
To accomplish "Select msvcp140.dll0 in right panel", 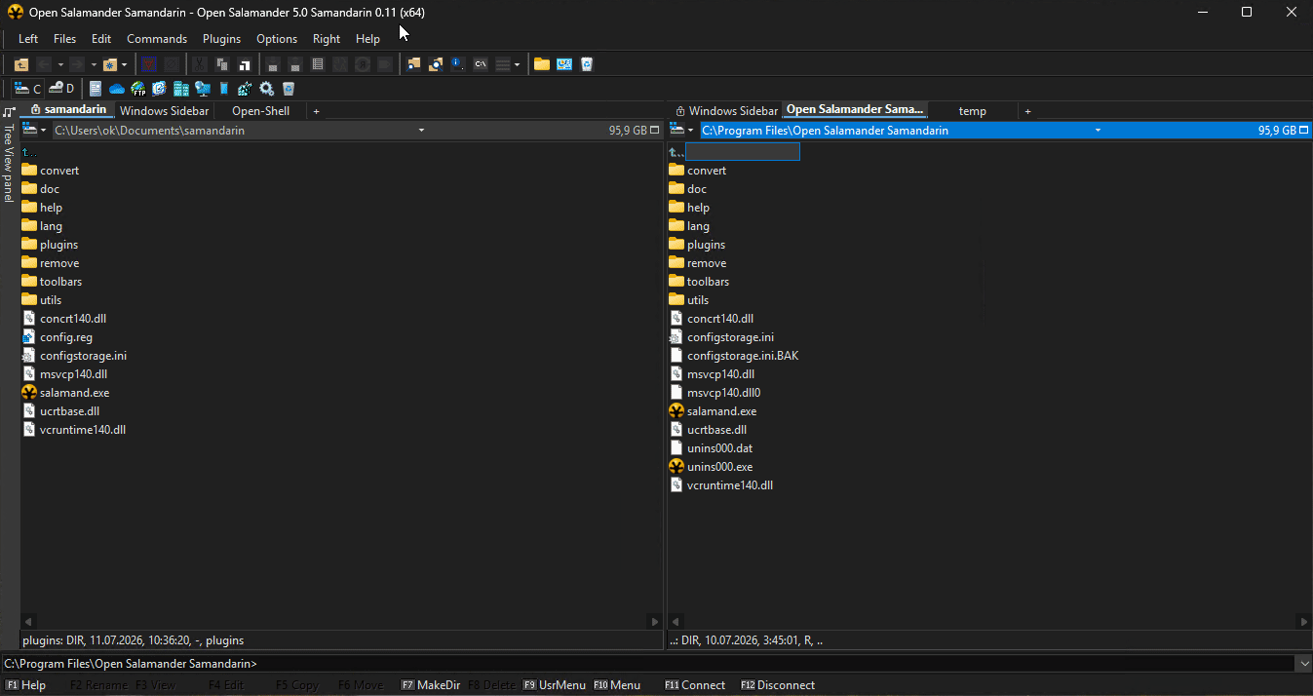I will [x=714, y=393].
